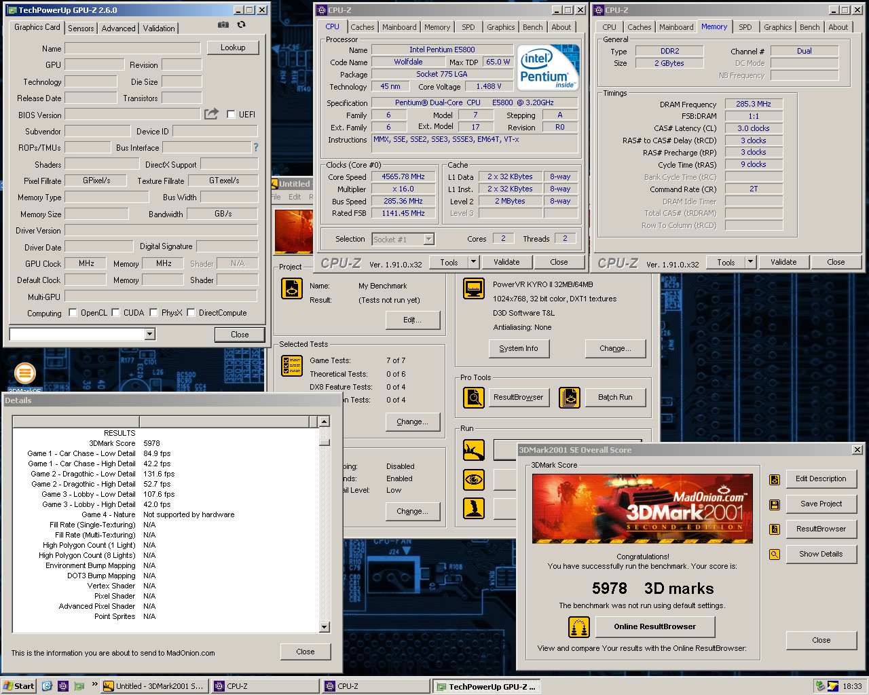Screen dimensions: 869x695
Task: Click the Selected Tests checklist icon
Action: click(292, 366)
